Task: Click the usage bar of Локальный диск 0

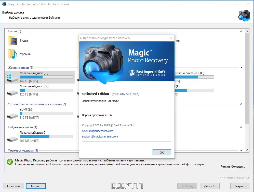Action: tap(46, 137)
